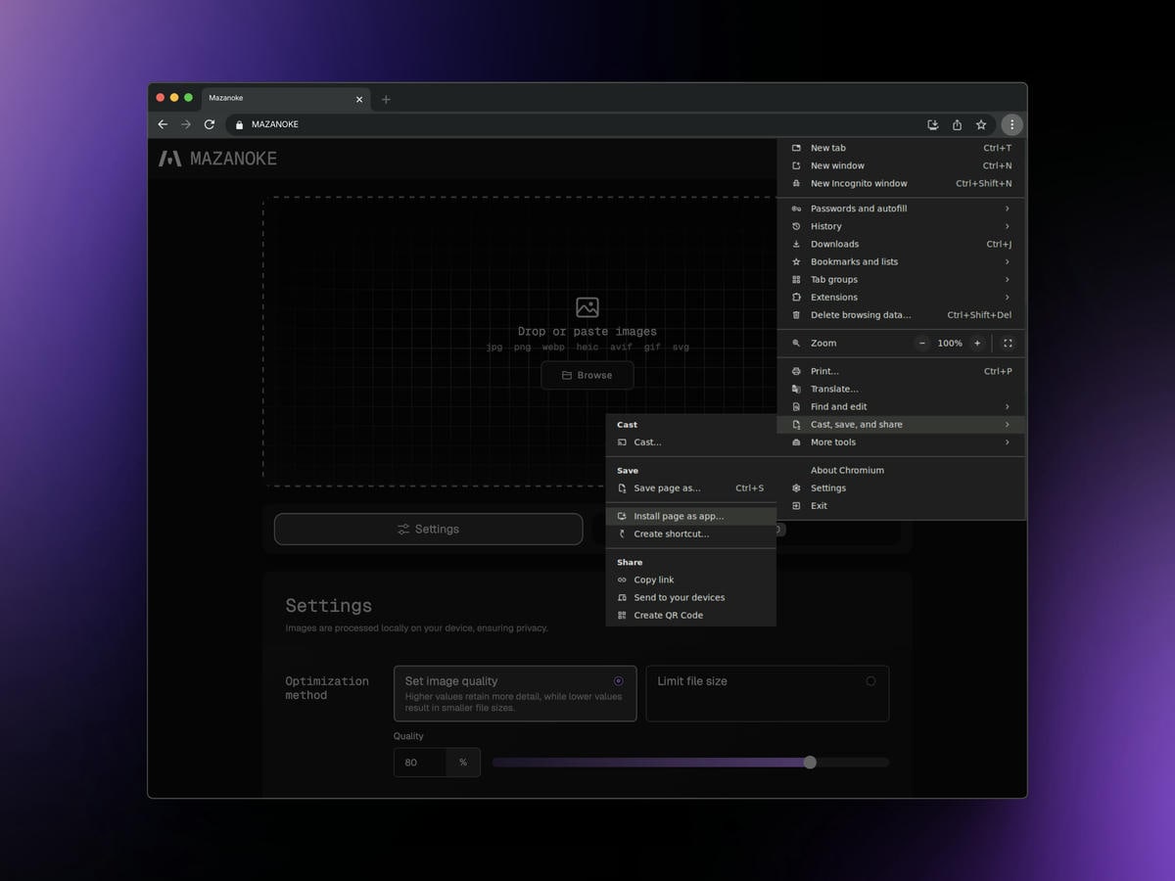The image size is (1175, 881).
Task: Expand the Bookmarks and lists menu
Action: click(x=854, y=261)
